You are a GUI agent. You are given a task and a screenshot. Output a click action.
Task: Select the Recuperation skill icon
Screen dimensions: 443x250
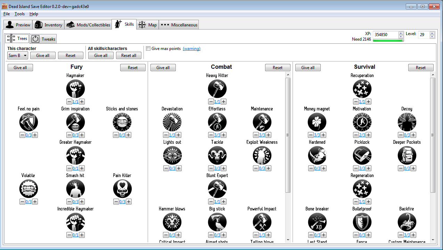point(362,89)
